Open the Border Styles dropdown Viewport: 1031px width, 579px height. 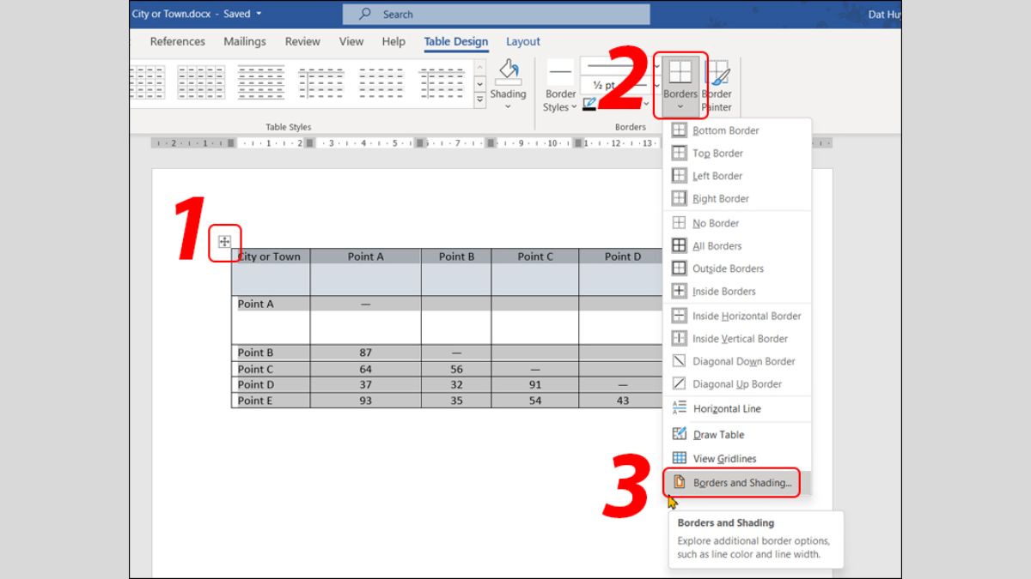(560, 100)
